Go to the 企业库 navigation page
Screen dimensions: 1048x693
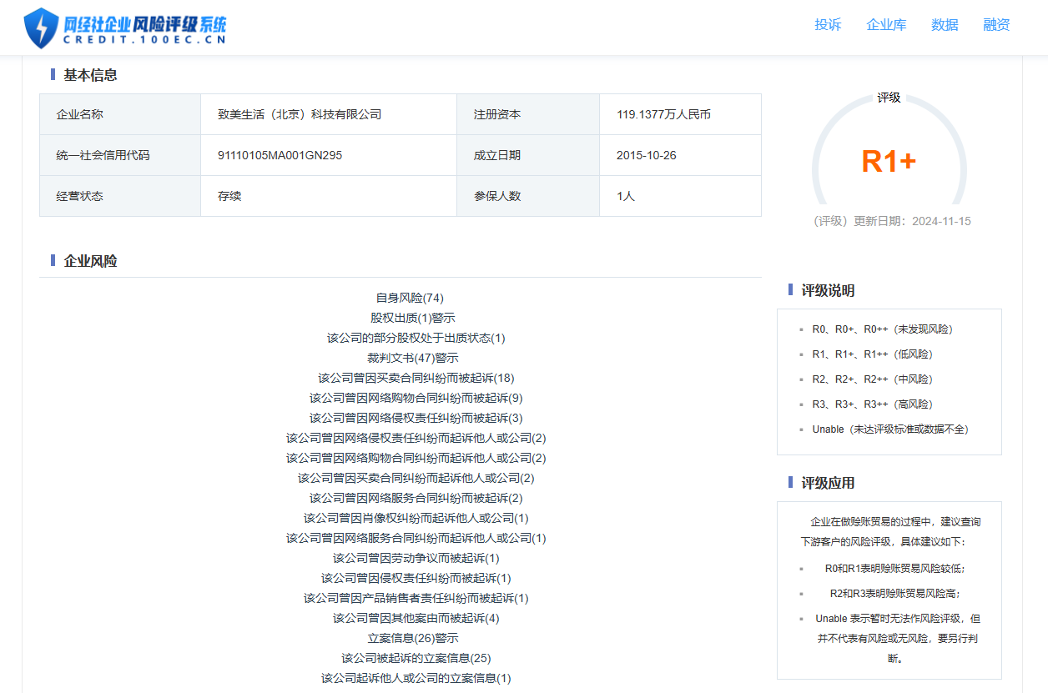click(886, 25)
